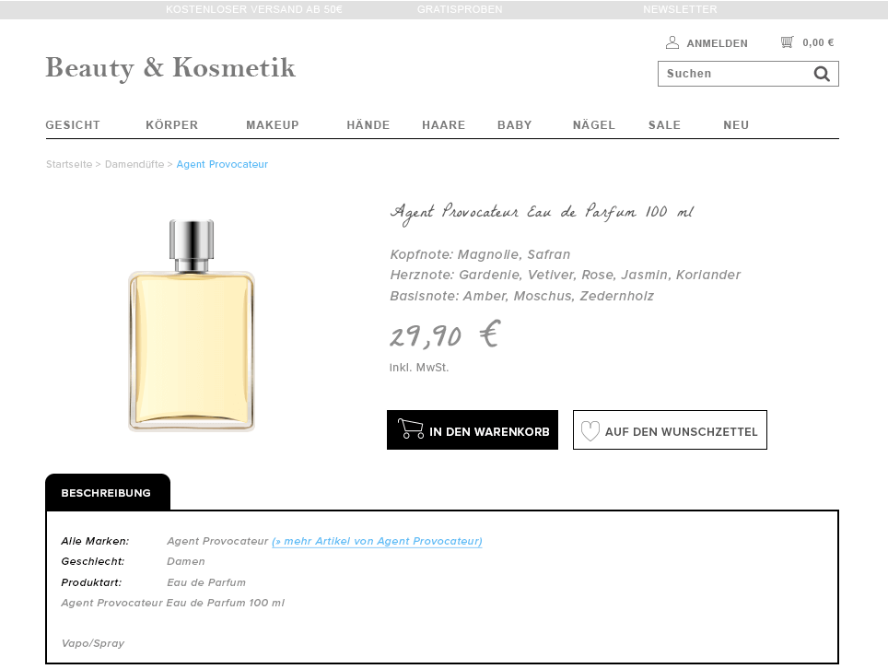Click the perfume bottle product image
This screenshot has width=888, height=669.
[x=192, y=323]
